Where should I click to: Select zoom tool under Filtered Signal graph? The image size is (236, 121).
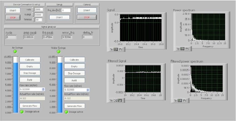116,100
